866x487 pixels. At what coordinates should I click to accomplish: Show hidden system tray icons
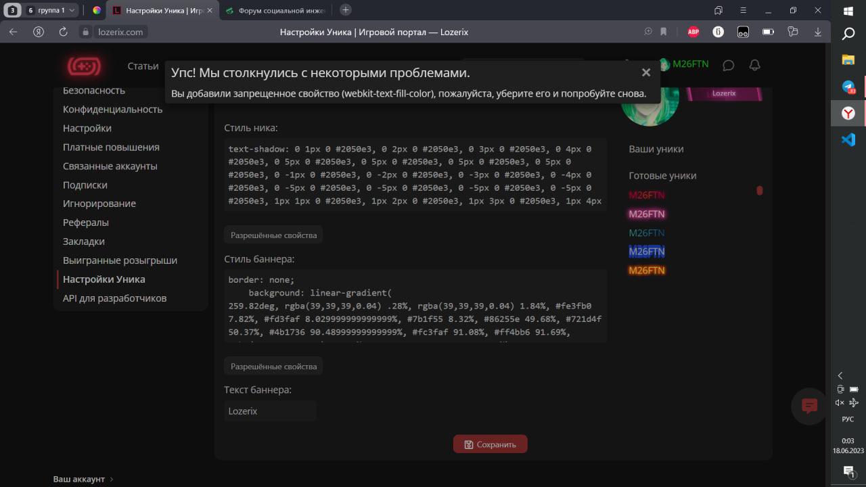point(840,375)
